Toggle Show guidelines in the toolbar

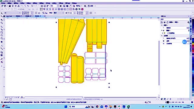[70, 6]
